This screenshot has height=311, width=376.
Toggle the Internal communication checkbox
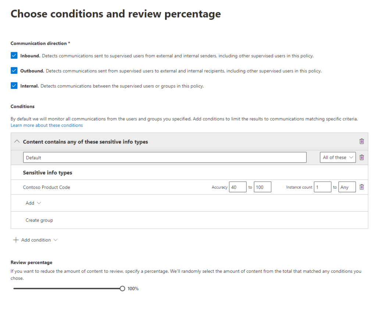coord(14,86)
